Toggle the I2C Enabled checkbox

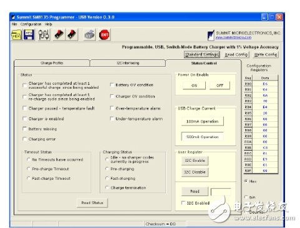tap(183, 203)
